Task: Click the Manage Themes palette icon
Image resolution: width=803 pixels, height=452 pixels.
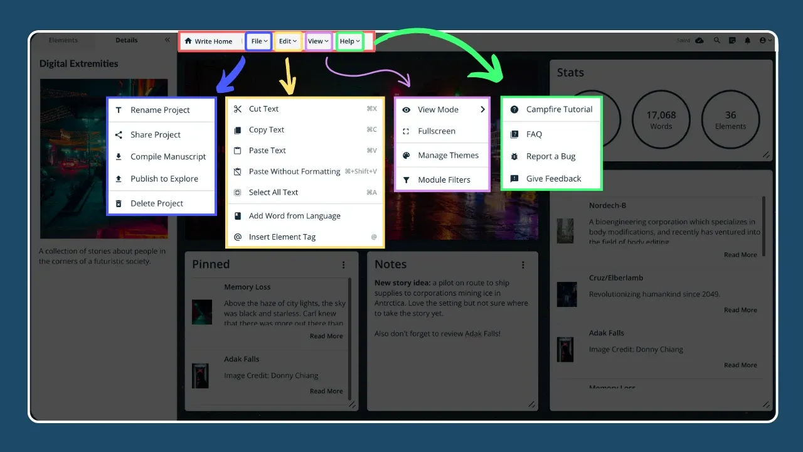Action: 406,156
